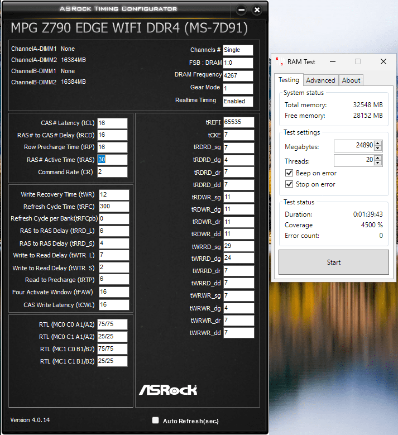Image resolution: width=398 pixels, height=435 pixels.
Task: Click the Row Precharge Time (tRP) field
Action: [112, 147]
